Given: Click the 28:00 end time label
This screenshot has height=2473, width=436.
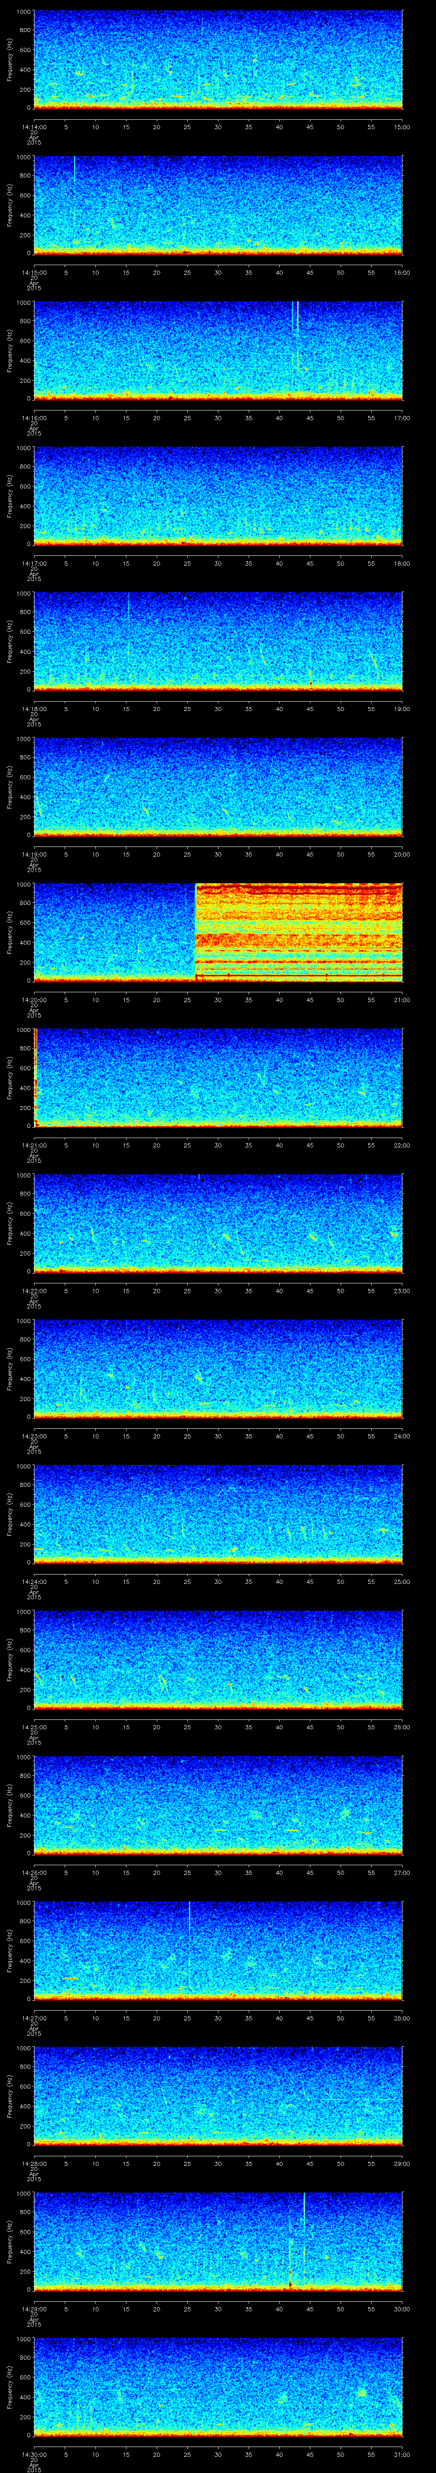Looking at the screenshot, I should 402,2018.
